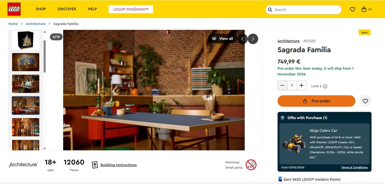385x184 pixels.
Task: Open the SHOP menu
Action: (x=41, y=9)
